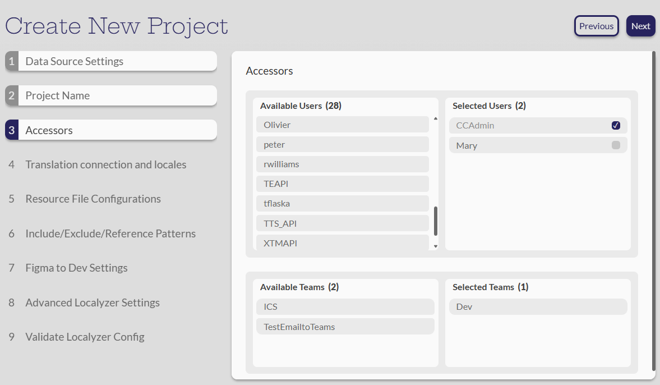Add the ICS team from Available Teams
660x385 pixels.
click(x=345, y=307)
